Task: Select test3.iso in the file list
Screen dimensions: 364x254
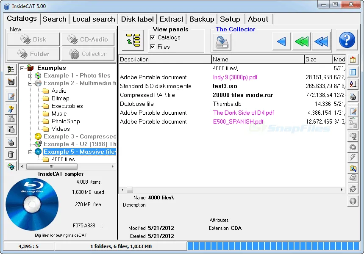Action: pyautogui.click(x=225, y=86)
